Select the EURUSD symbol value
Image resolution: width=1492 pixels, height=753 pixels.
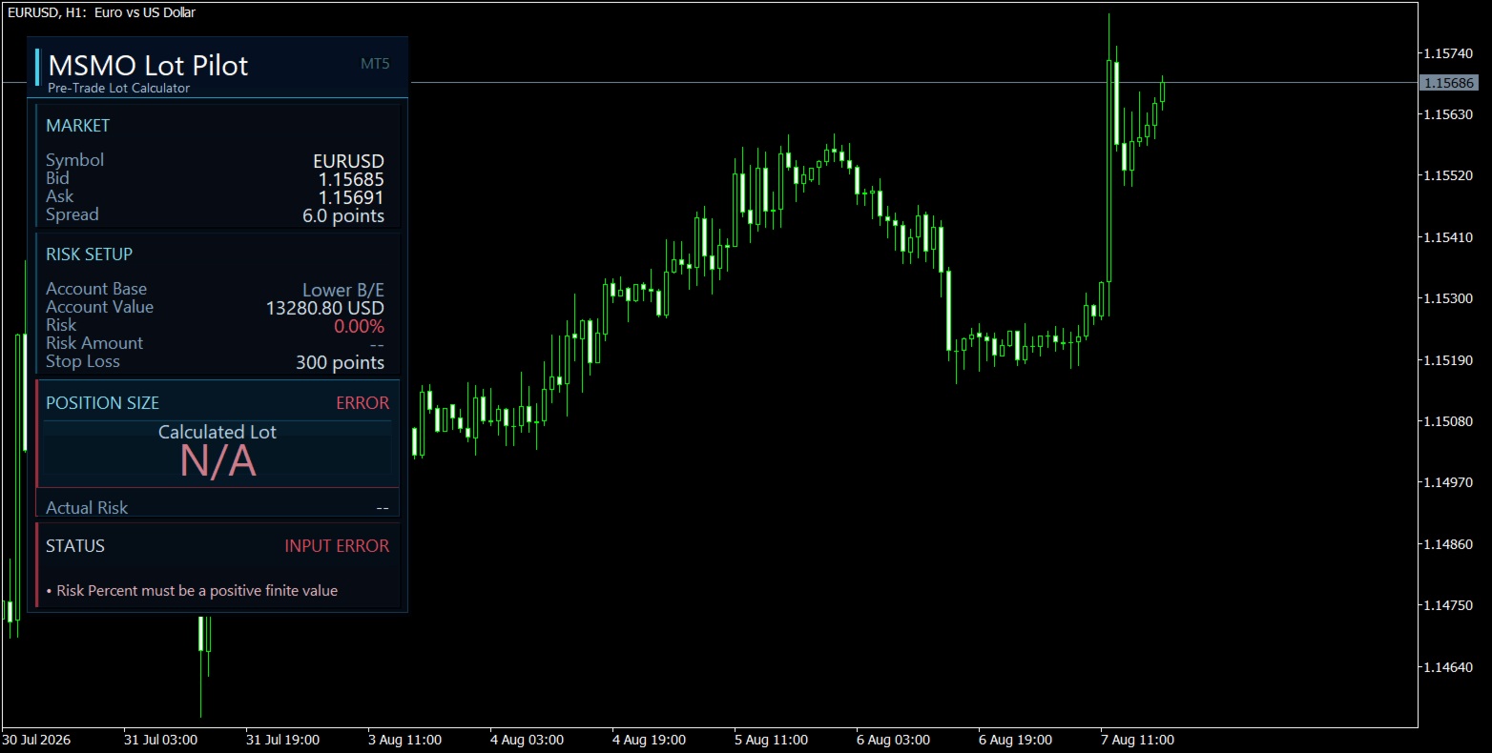[x=349, y=161]
